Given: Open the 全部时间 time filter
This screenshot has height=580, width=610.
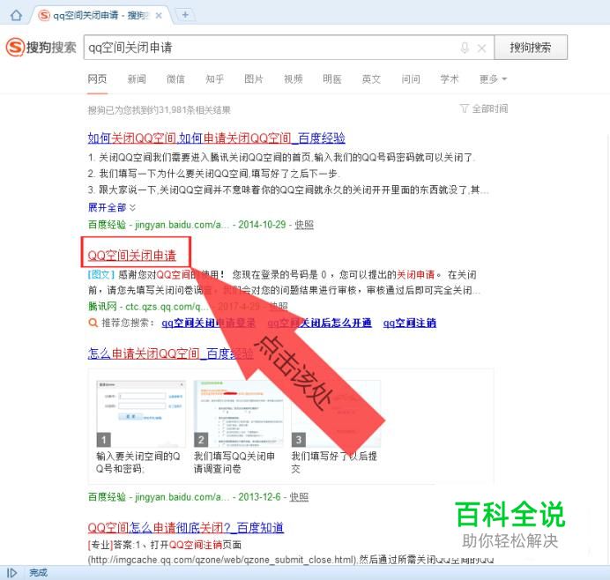Looking at the screenshot, I should pos(484,108).
